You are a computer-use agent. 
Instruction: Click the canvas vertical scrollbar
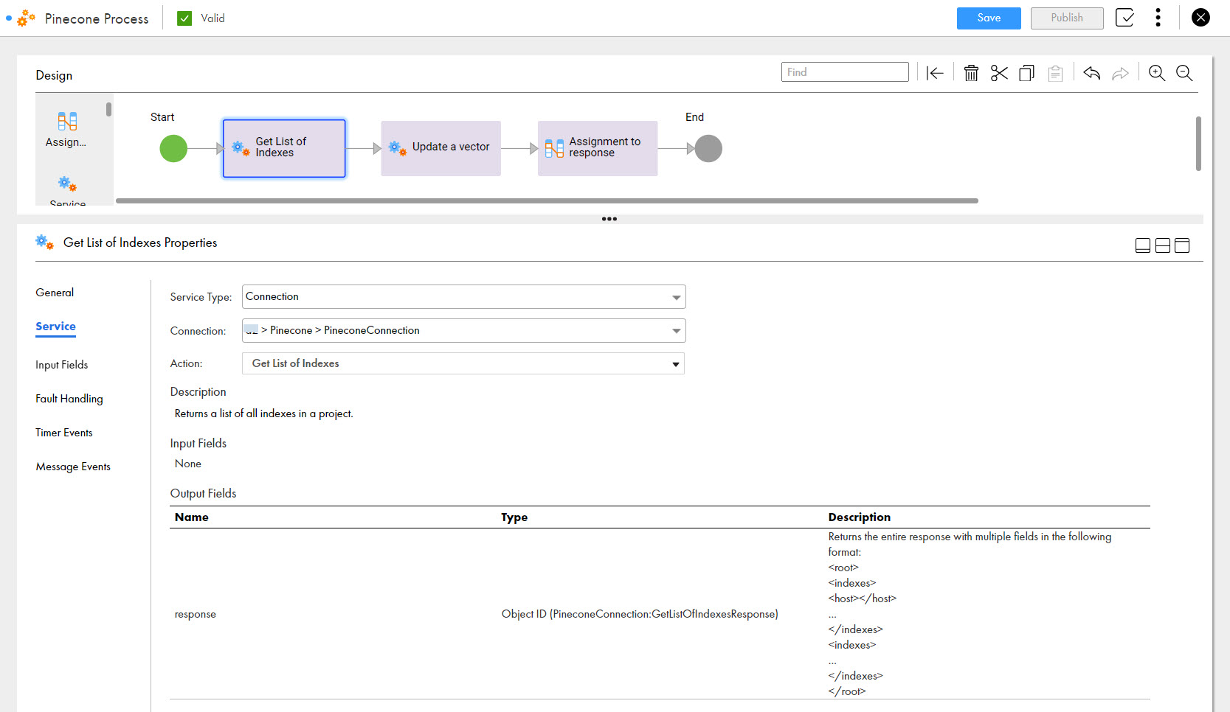(1198, 144)
